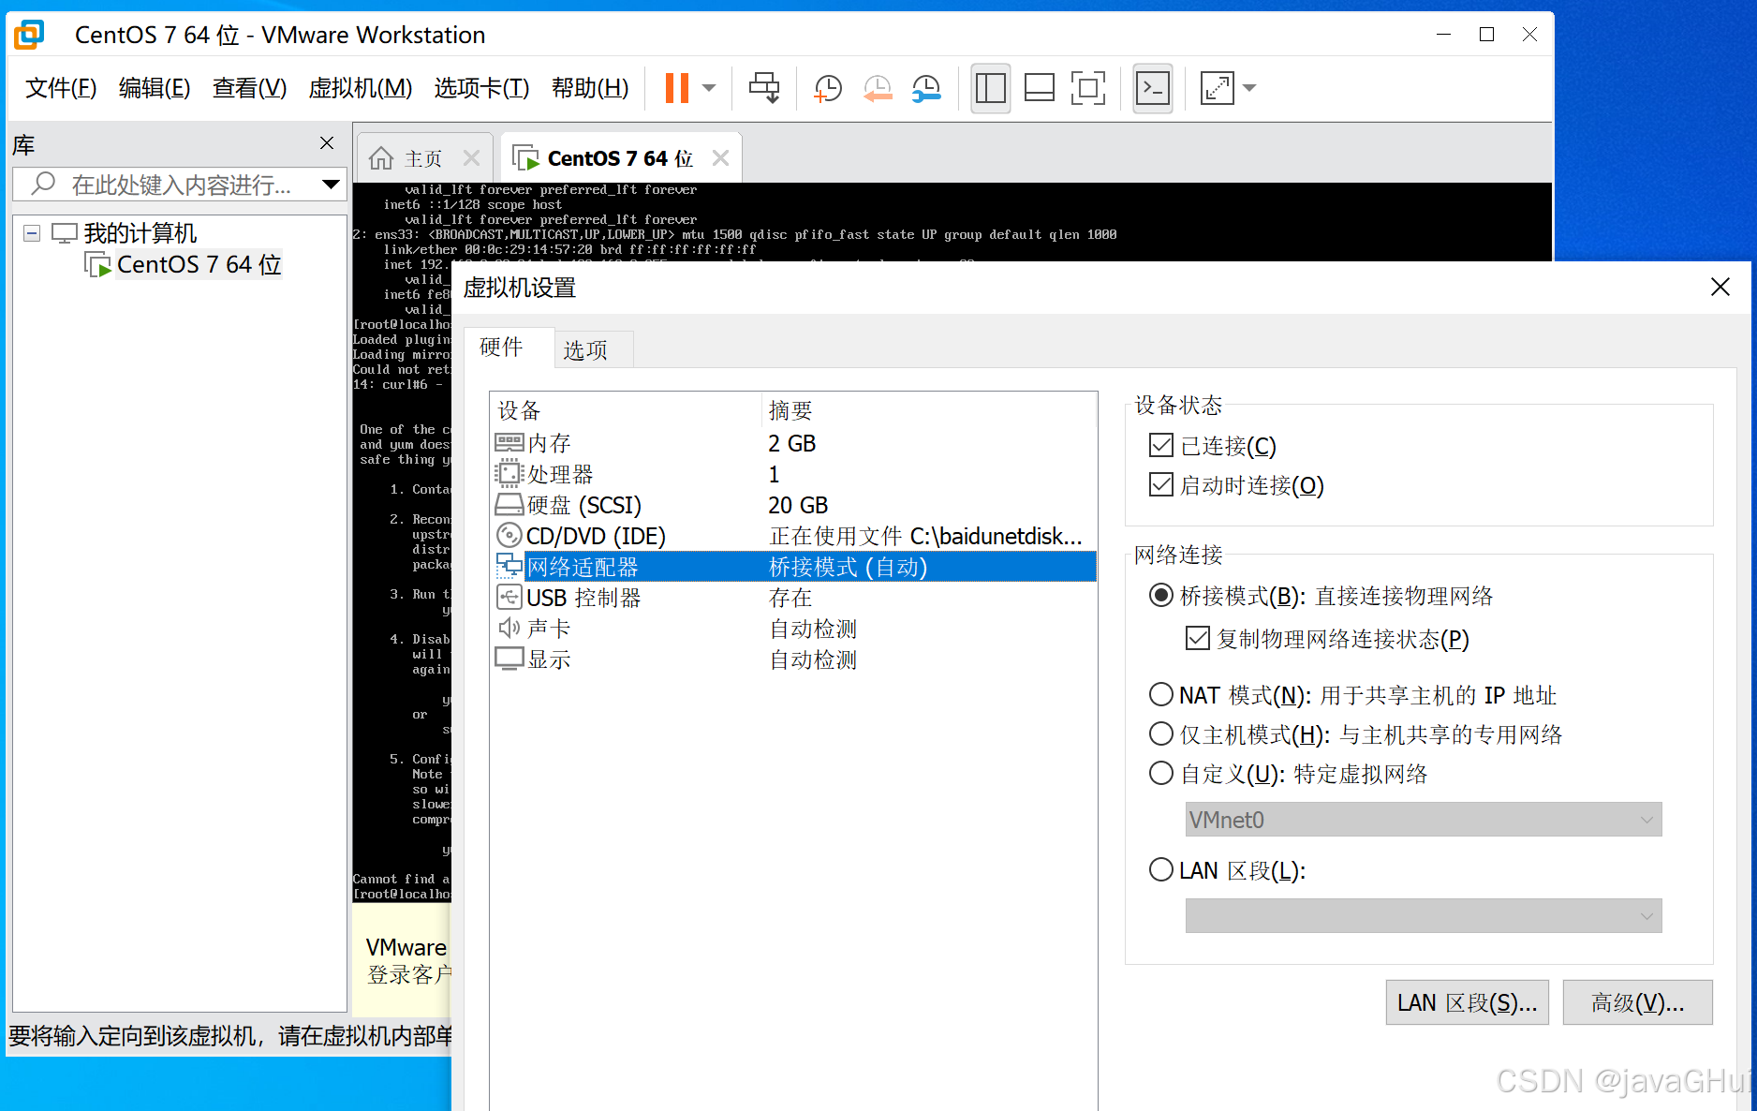The height and width of the screenshot is (1111, 1757).
Task: Click the 20 GB summary value
Action: 798,506
